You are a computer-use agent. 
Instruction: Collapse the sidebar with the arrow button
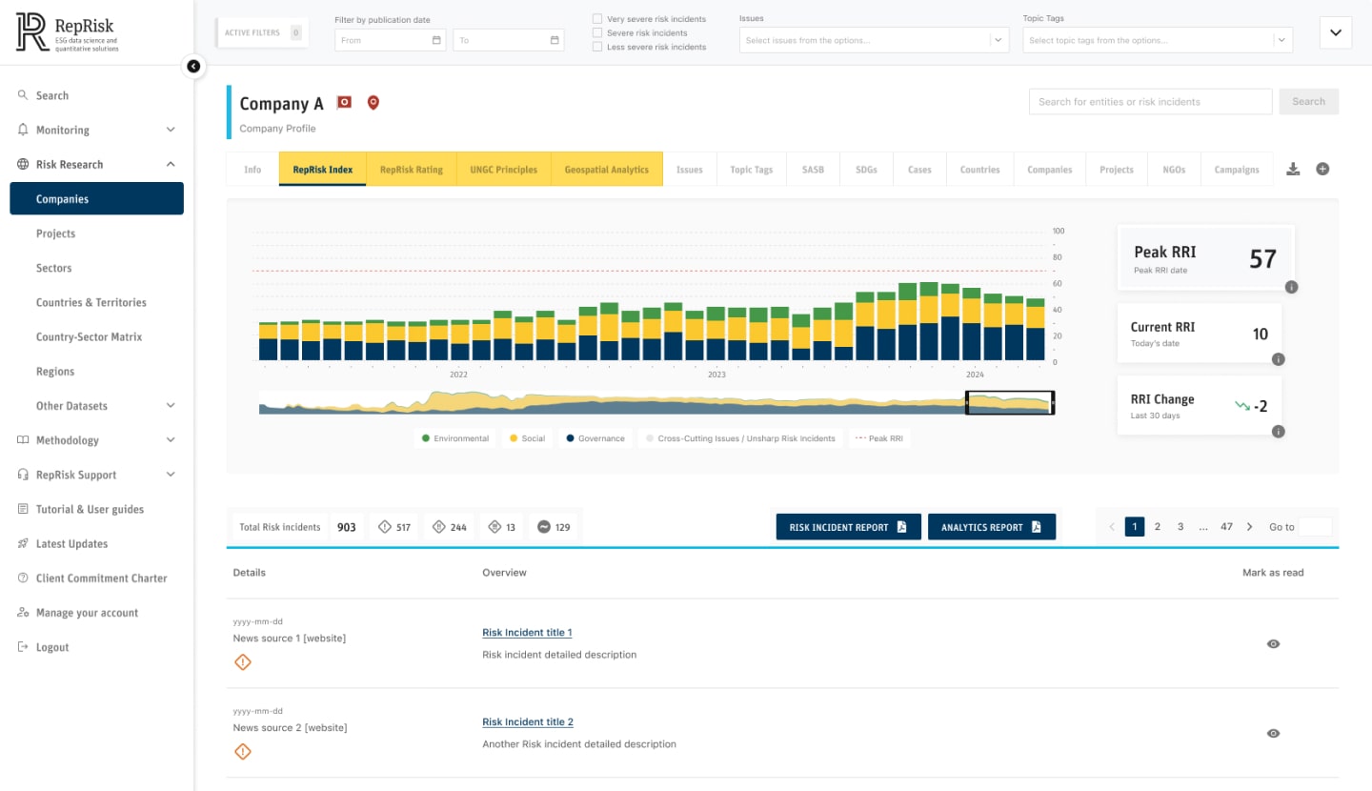193,66
